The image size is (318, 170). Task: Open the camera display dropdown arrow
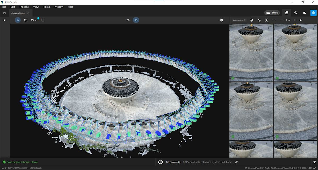(36, 20)
